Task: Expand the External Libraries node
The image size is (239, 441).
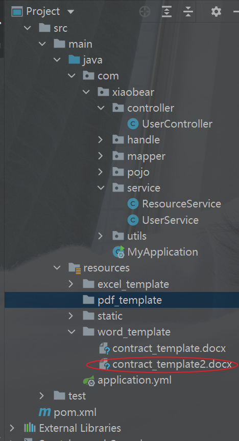Action: click(12, 428)
